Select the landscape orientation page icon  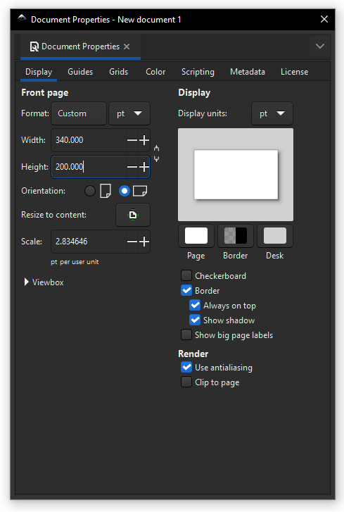pyautogui.click(x=140, y=191)
